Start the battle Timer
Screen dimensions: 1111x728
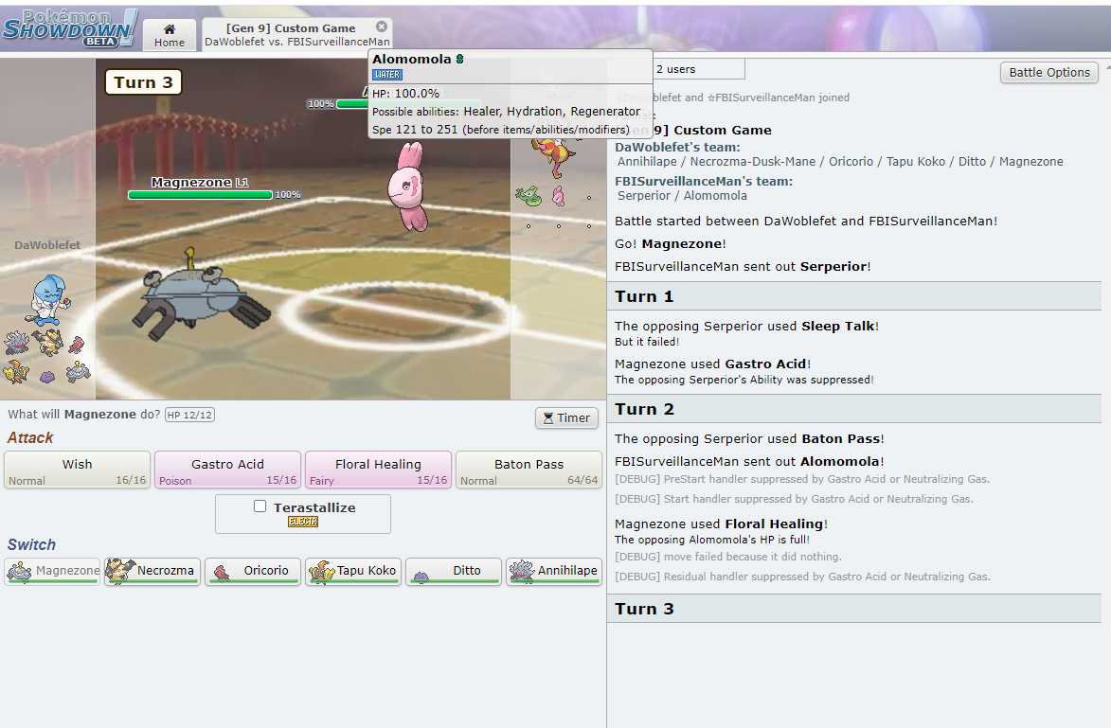566,417
